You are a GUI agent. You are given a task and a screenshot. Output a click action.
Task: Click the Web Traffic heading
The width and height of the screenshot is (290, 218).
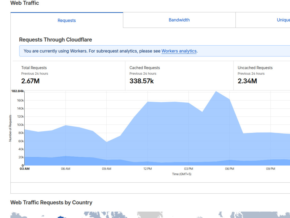25,3
